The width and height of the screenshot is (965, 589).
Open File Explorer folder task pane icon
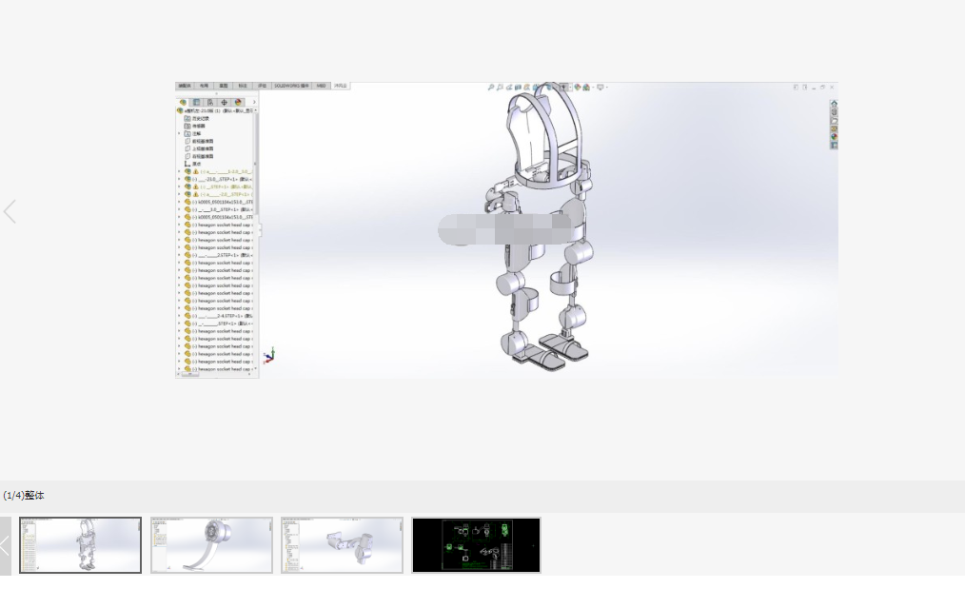pos(834,121)
